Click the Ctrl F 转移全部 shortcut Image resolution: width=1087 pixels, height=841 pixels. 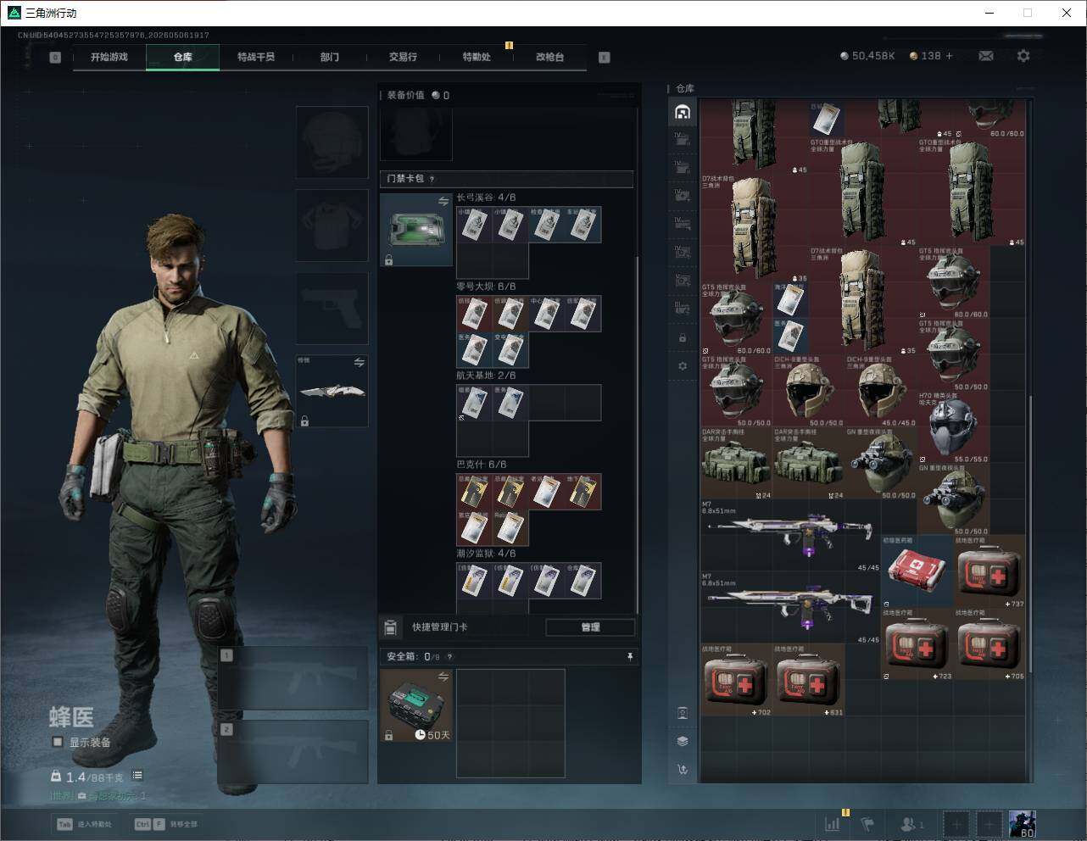click(x=165, y=824)
